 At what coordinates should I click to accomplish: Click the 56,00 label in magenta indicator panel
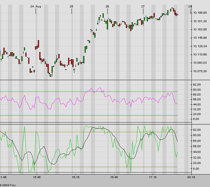(x=197, y=99)
